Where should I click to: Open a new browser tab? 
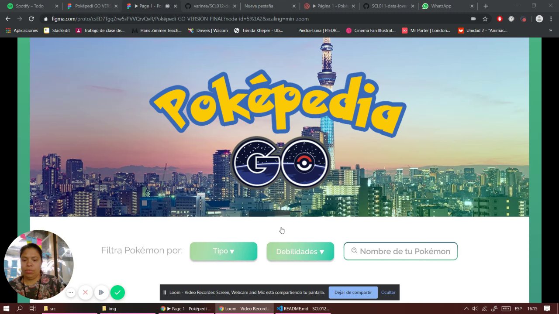coord(486,6)
